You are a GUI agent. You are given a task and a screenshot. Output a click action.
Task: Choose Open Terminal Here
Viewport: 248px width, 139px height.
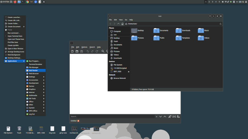pyautogui.click(x=15, y=36)
